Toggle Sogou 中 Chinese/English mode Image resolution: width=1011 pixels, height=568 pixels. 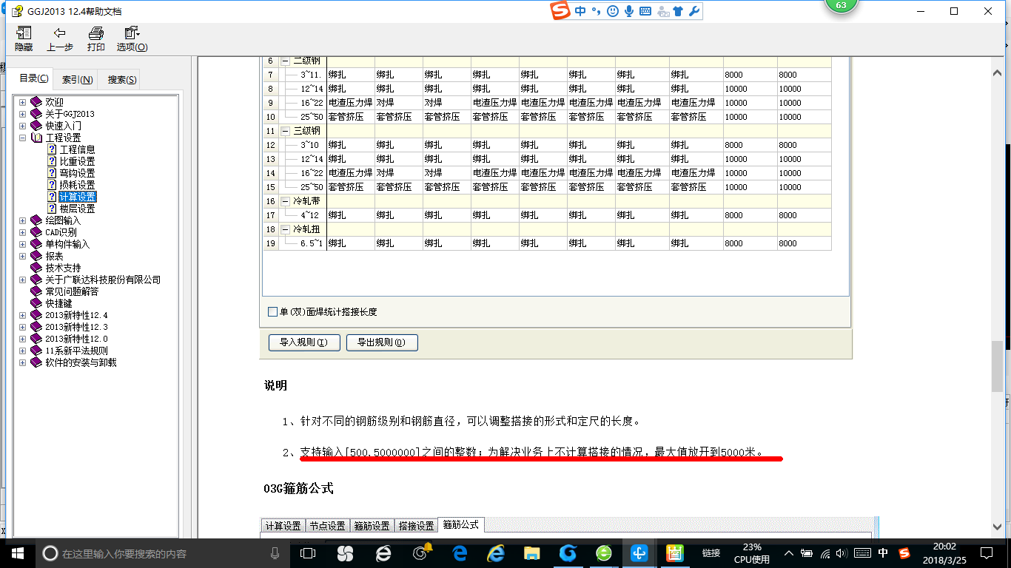580,11
